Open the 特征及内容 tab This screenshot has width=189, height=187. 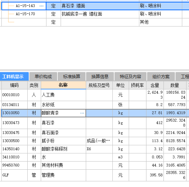pyautogui.click(x=130, y=76)
